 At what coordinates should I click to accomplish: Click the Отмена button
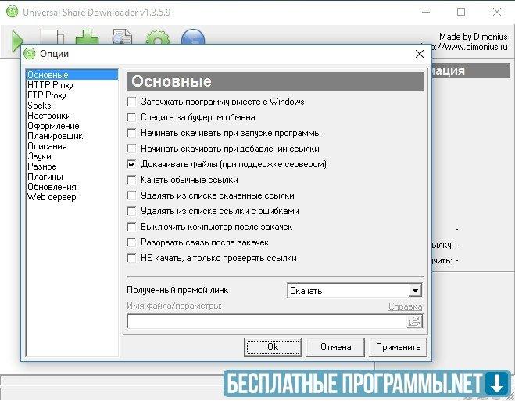[336, 347]
